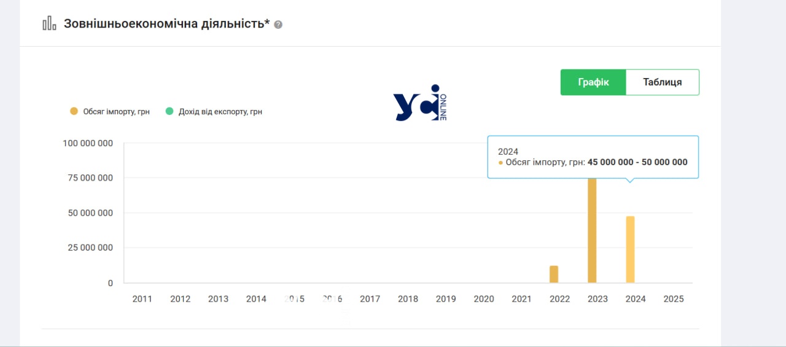Click the highlighted 2024 import bar
786x347 pixels.
(630, 249)
